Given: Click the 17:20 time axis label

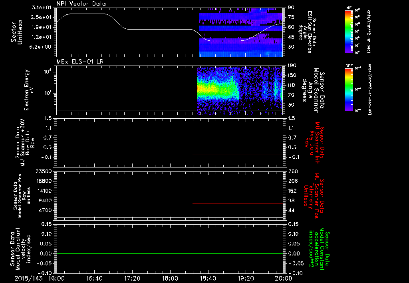Looking at the screenshot, I should pos(132,278).
